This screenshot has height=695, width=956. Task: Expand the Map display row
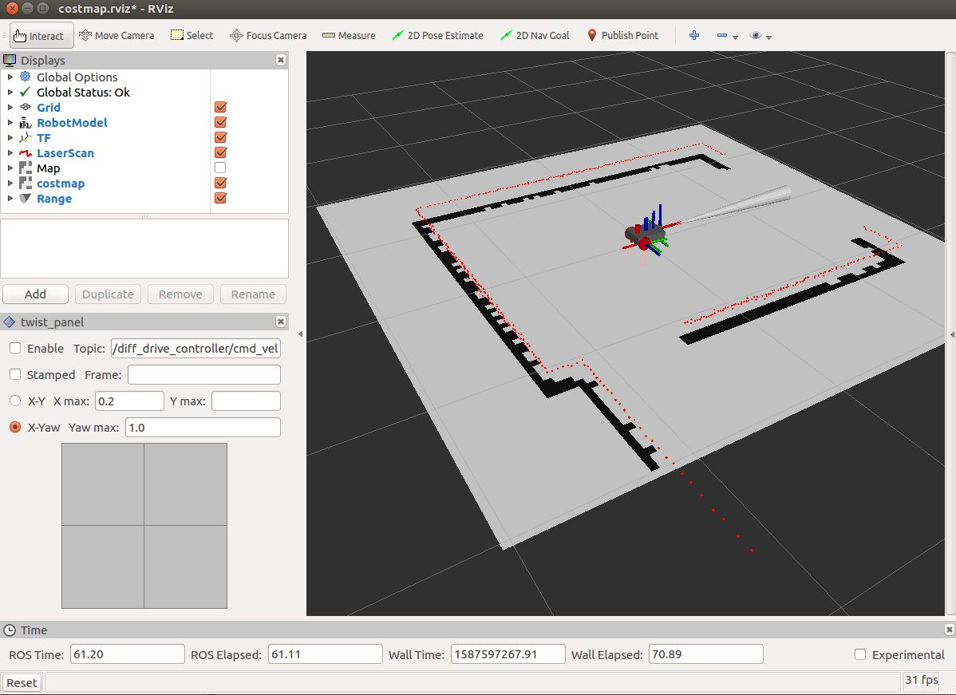click(10, 168)
